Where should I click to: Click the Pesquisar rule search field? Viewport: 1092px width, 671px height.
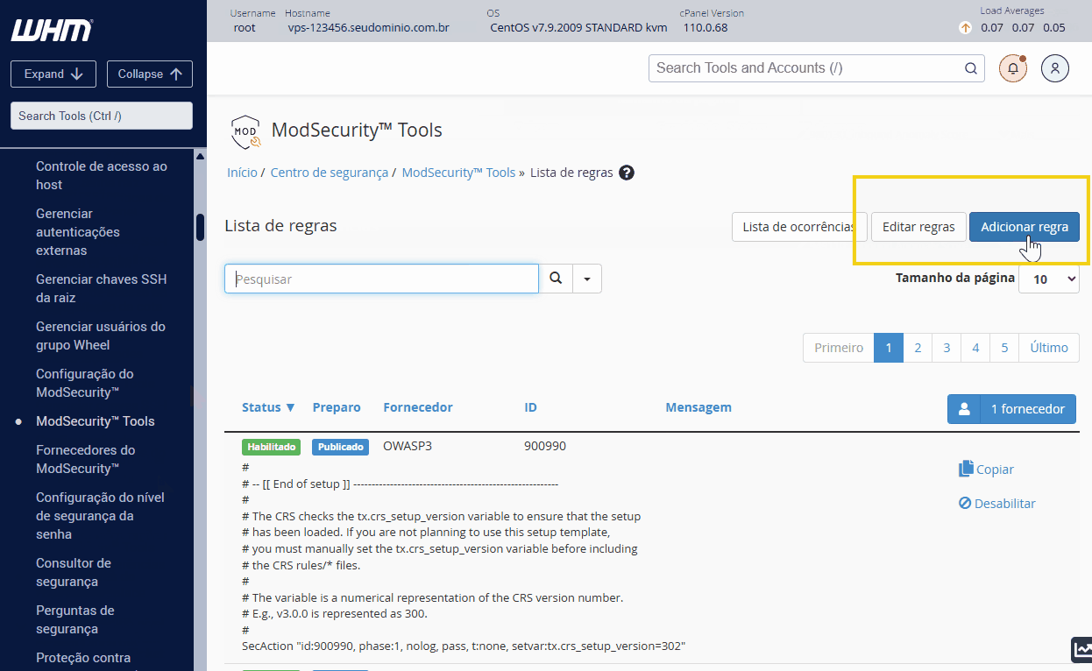click(381, 279)
